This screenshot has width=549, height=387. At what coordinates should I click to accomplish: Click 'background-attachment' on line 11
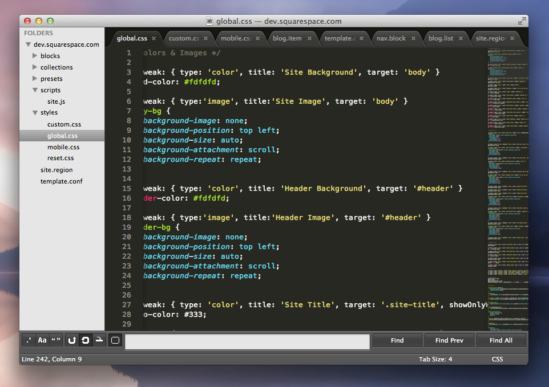[x=191, y=150]
